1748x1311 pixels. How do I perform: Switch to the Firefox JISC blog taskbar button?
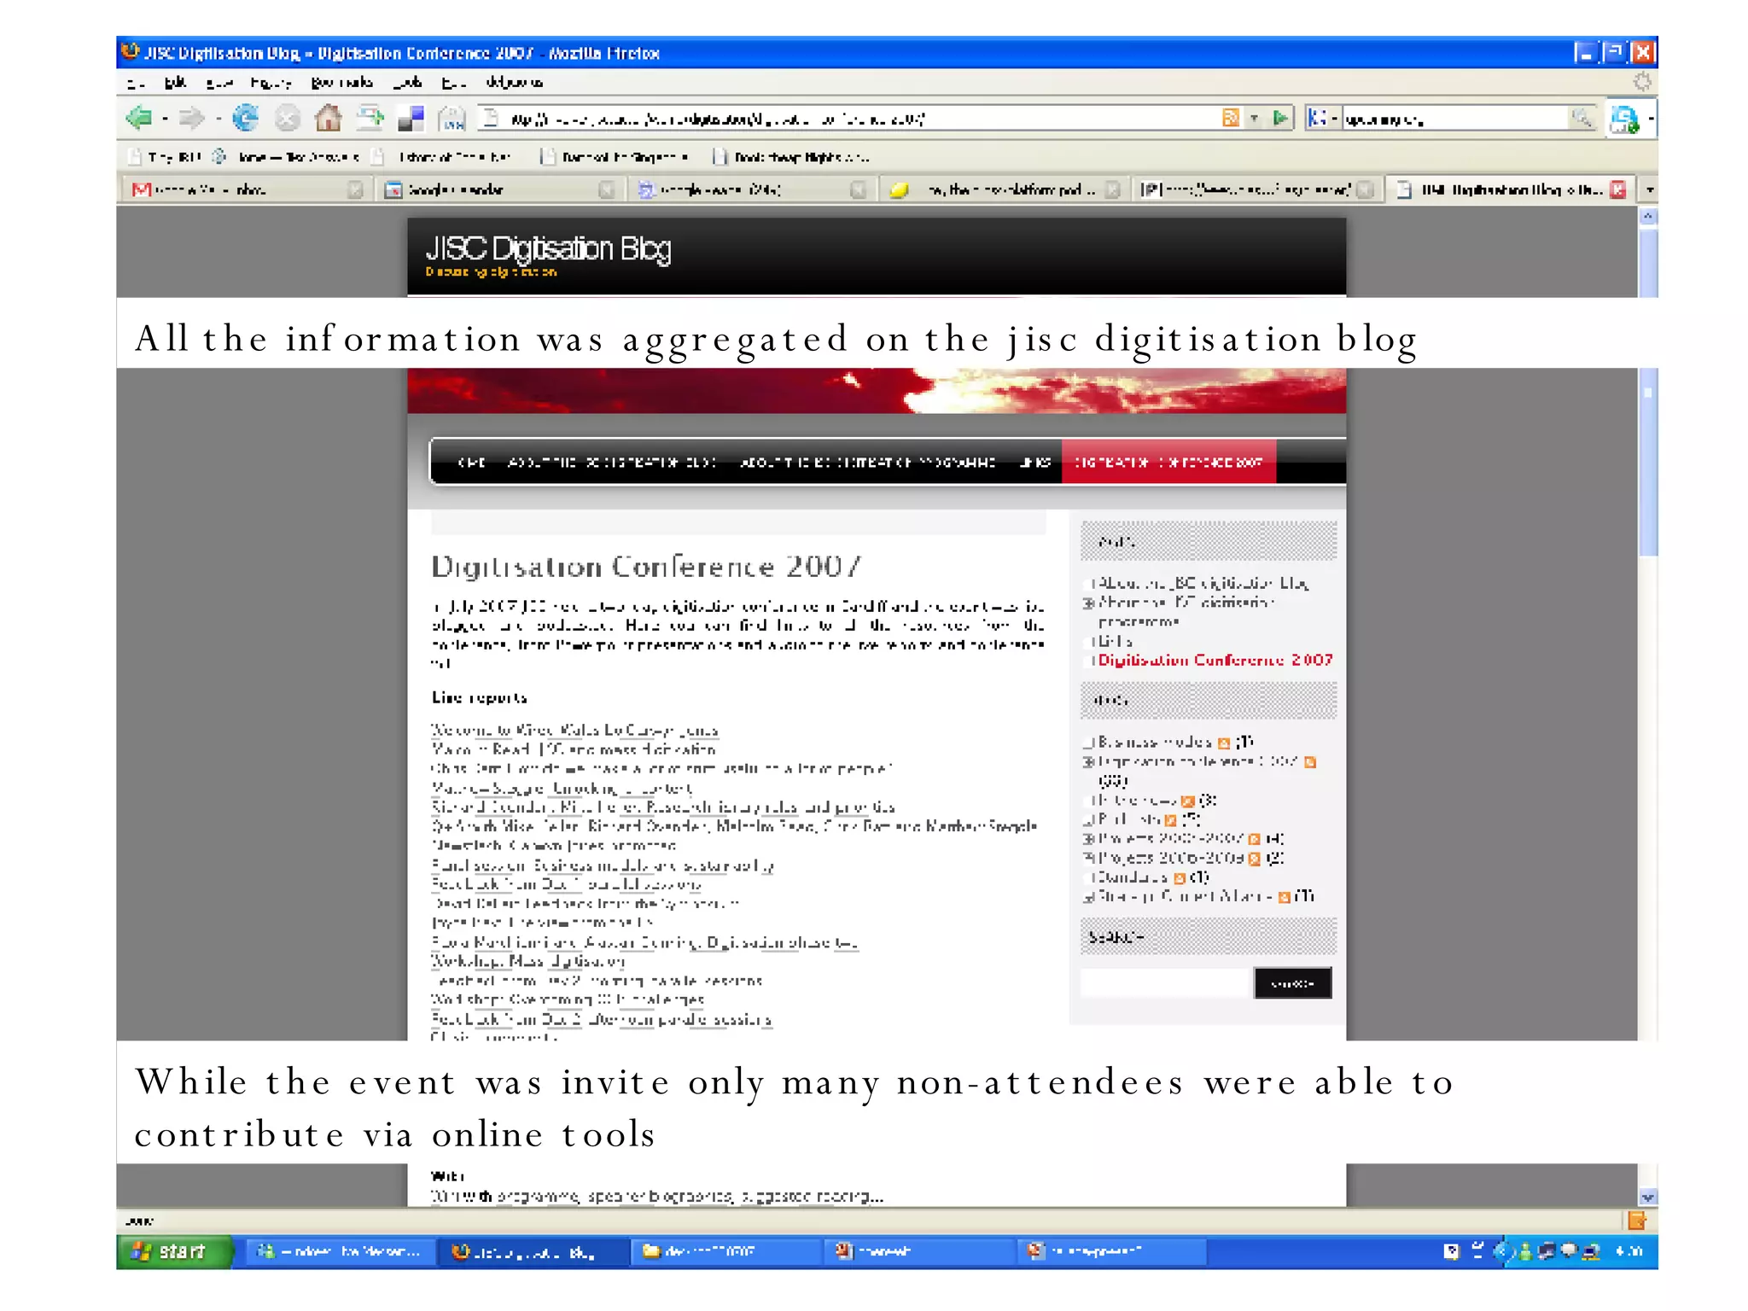pyautogui.click(x=533, y=1251)
